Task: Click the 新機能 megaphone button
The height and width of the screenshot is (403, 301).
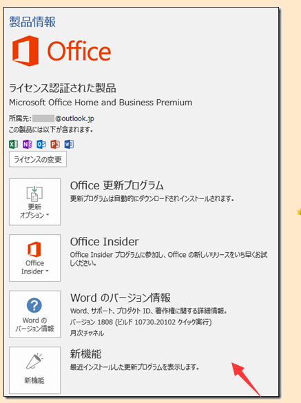Action: pyautogui.click(x=34, y=370)
